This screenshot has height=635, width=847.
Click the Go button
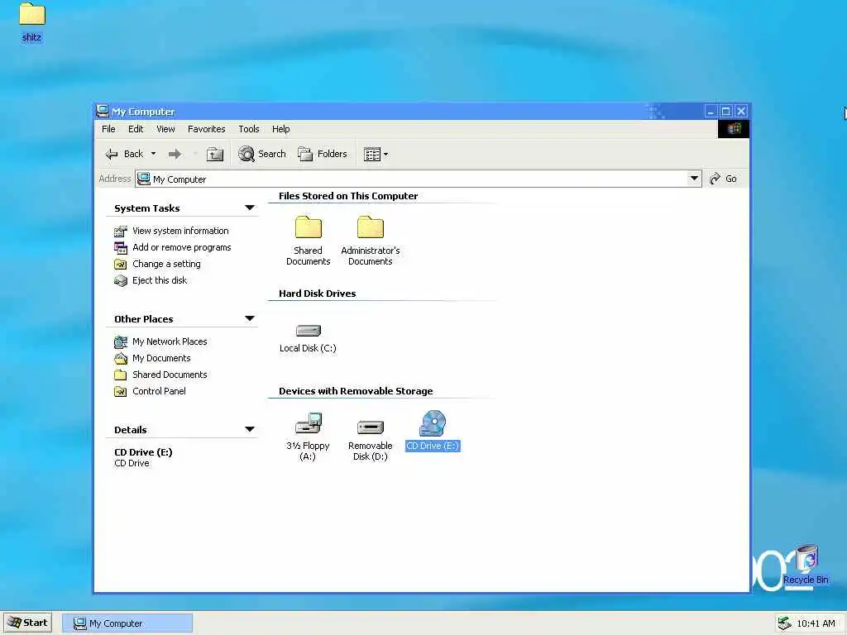point(723,179)
